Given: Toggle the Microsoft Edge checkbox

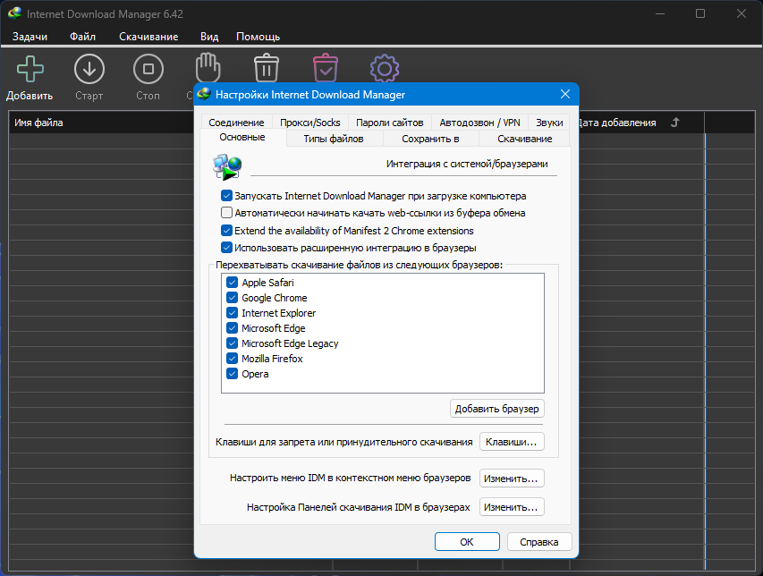Looking at the screenshot, I should tap(232, 328).
